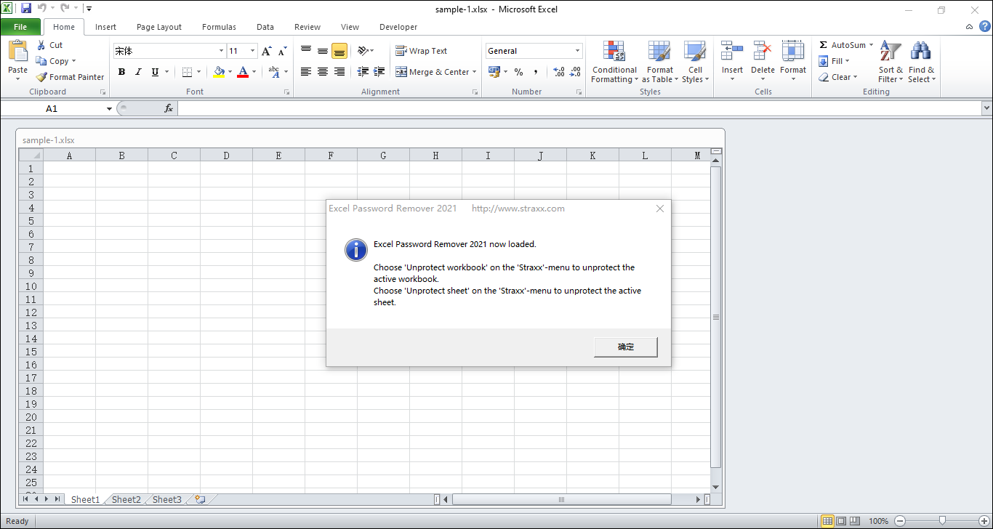Apply the Comma Style
The height and width of the screenshot is (529, 993).
[536, 72]
